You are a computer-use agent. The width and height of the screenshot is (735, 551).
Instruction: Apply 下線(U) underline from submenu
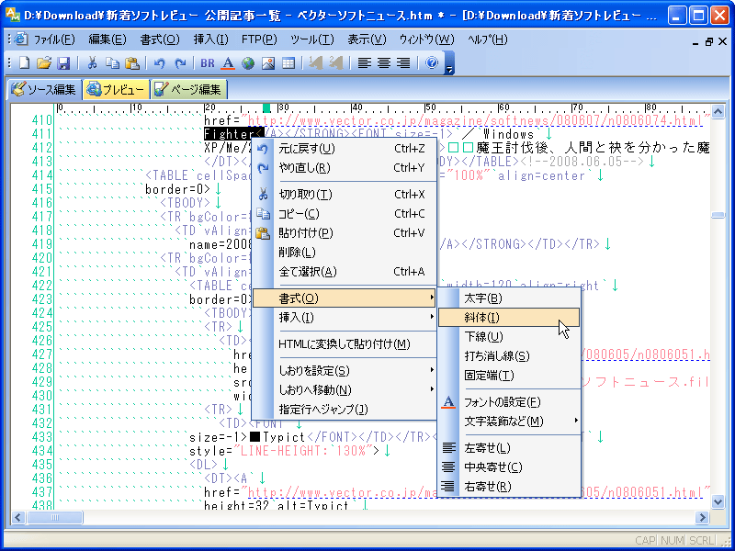pos(510,336)
